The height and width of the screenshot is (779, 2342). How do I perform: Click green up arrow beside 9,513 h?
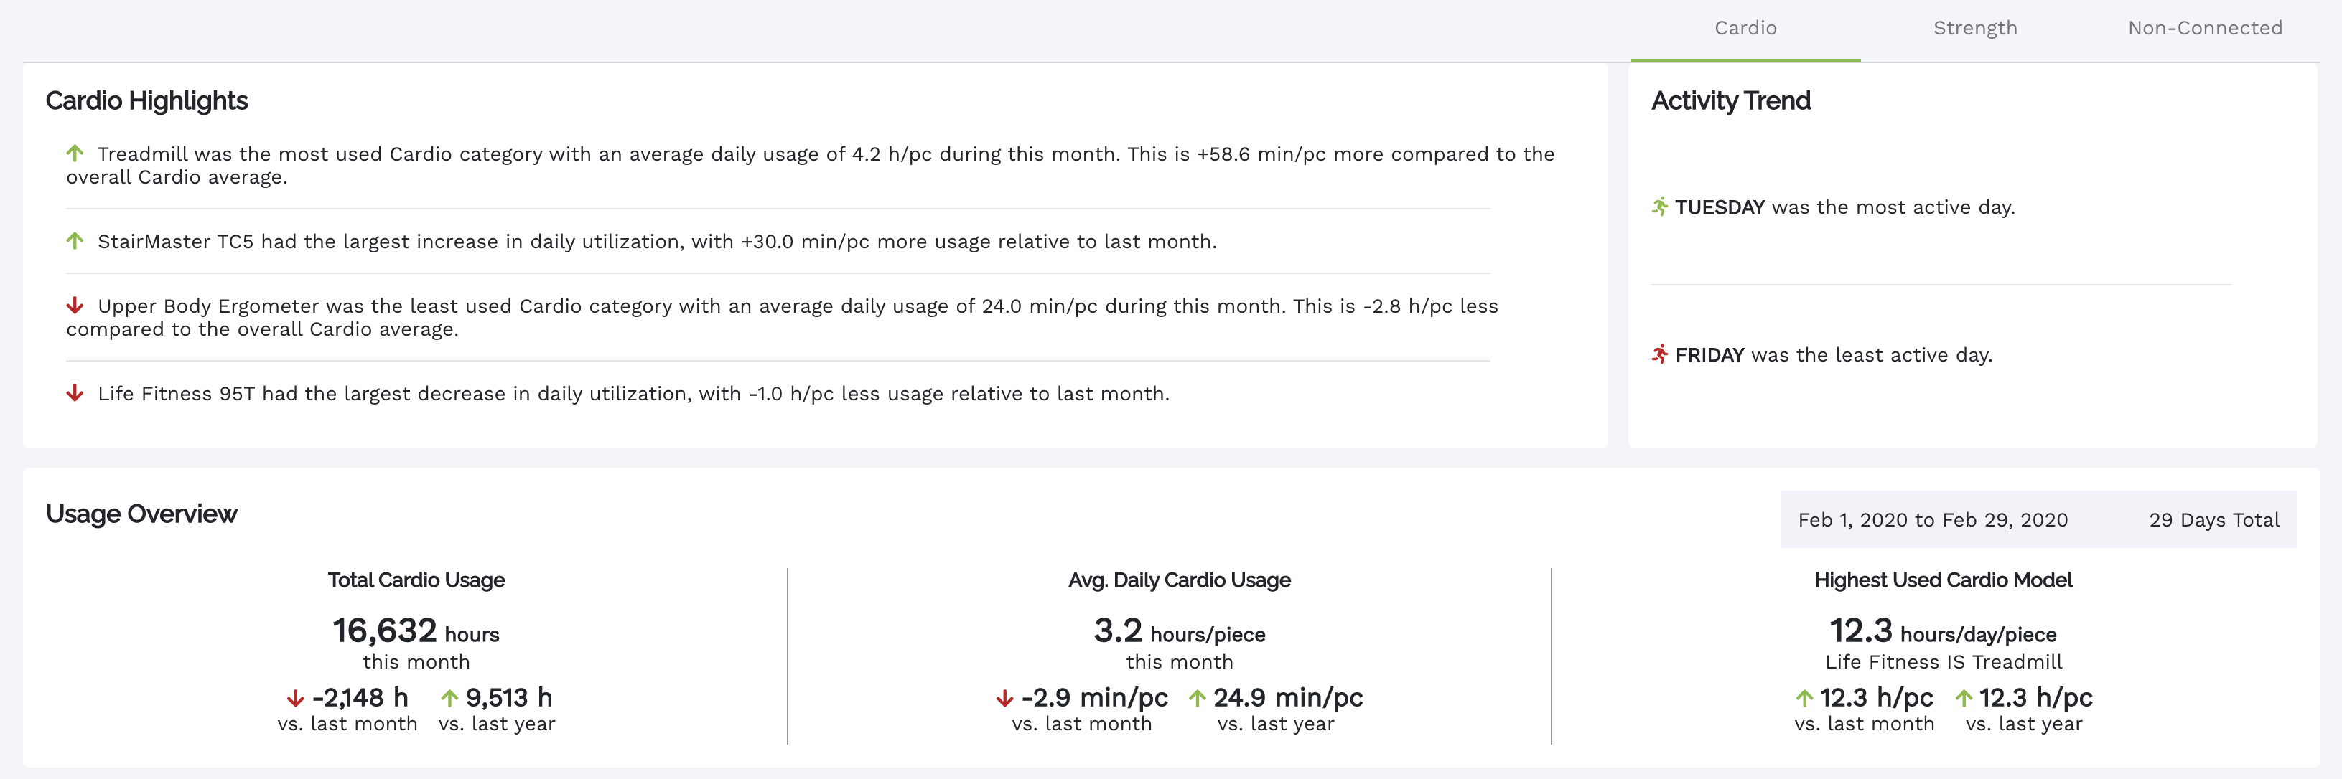[449, 698]
